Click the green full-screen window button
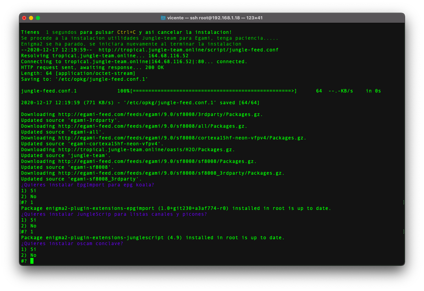The height and width of the screenshot is (291, 424). click(38, 18)
